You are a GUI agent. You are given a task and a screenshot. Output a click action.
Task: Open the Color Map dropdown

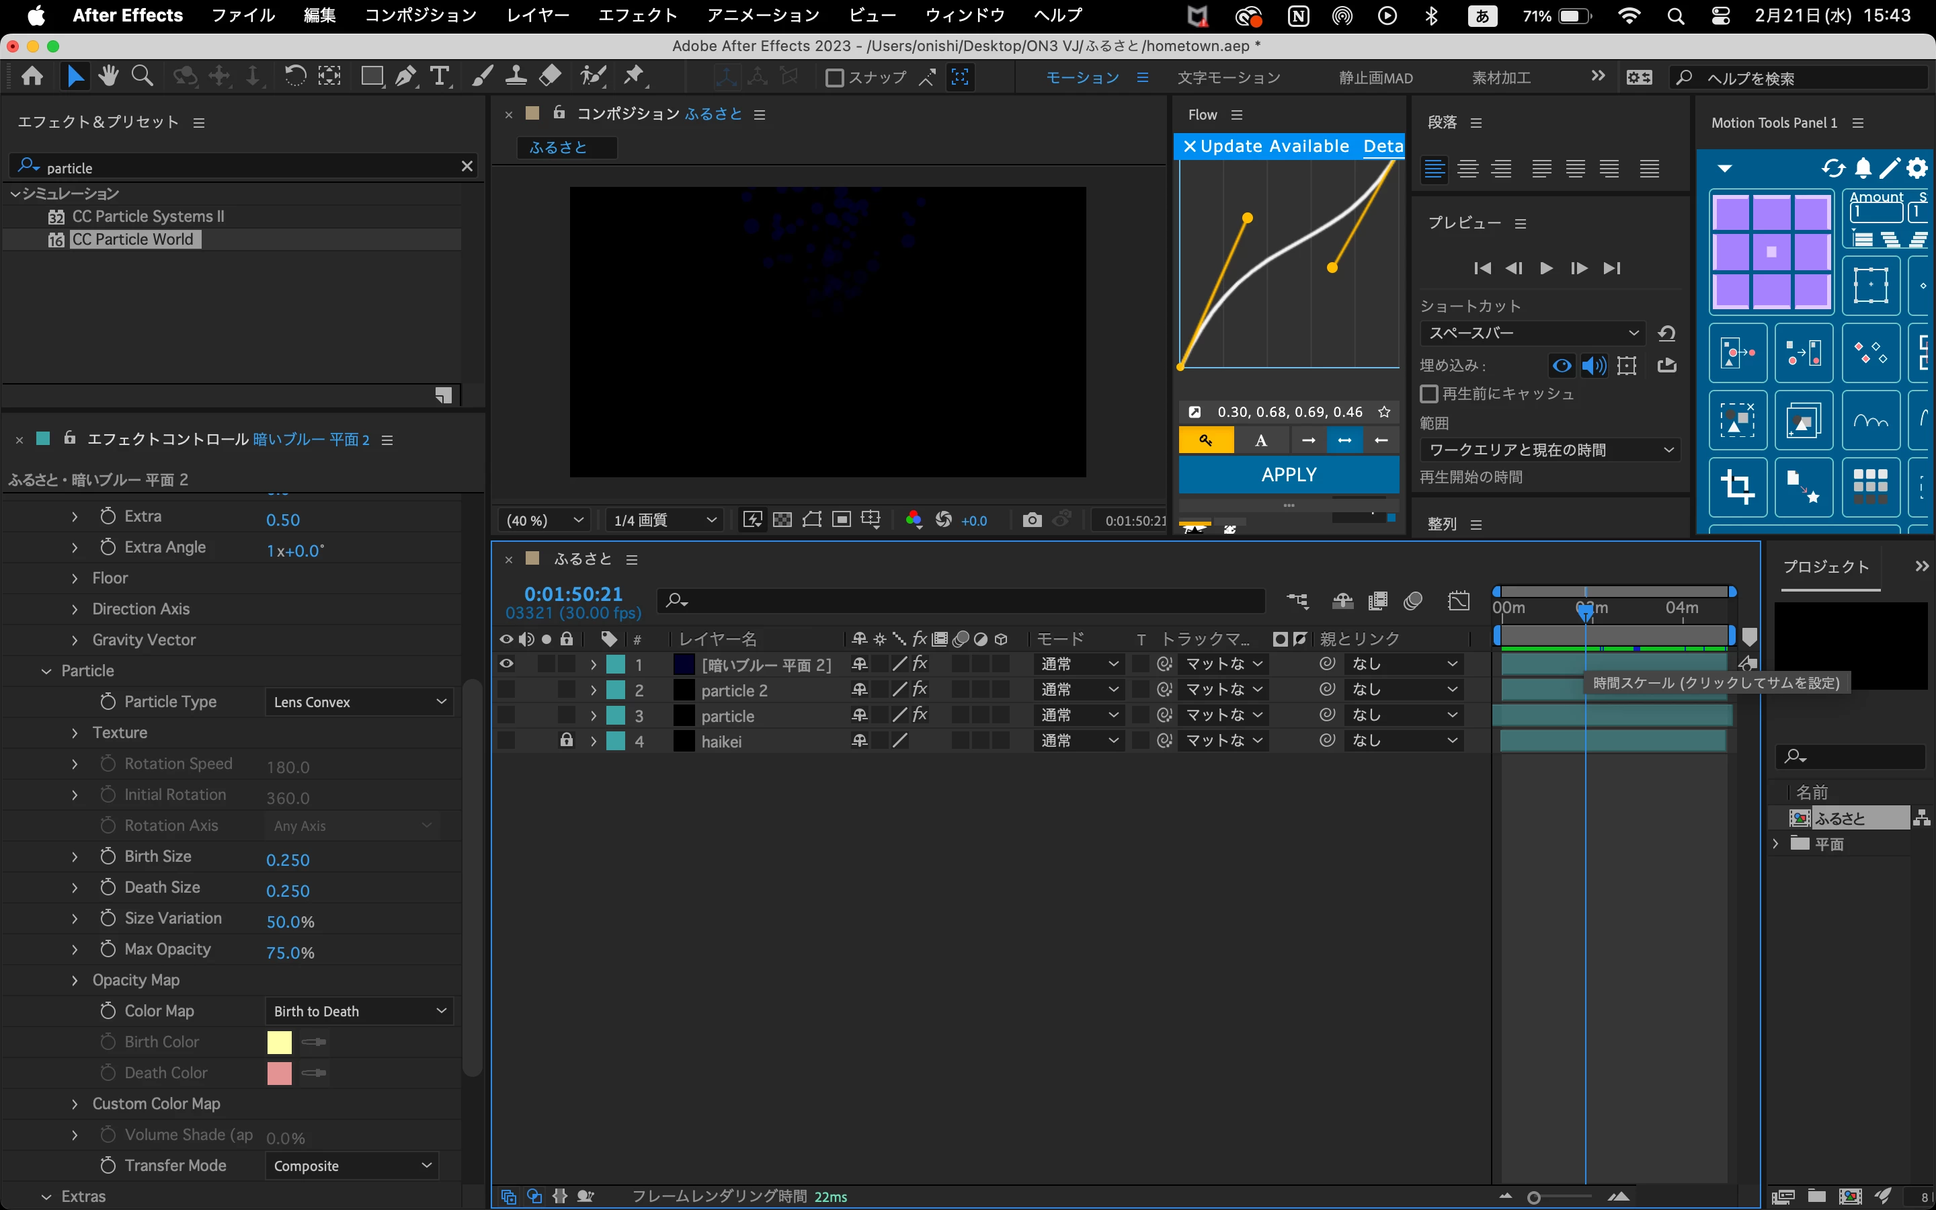click(358, 1011)
